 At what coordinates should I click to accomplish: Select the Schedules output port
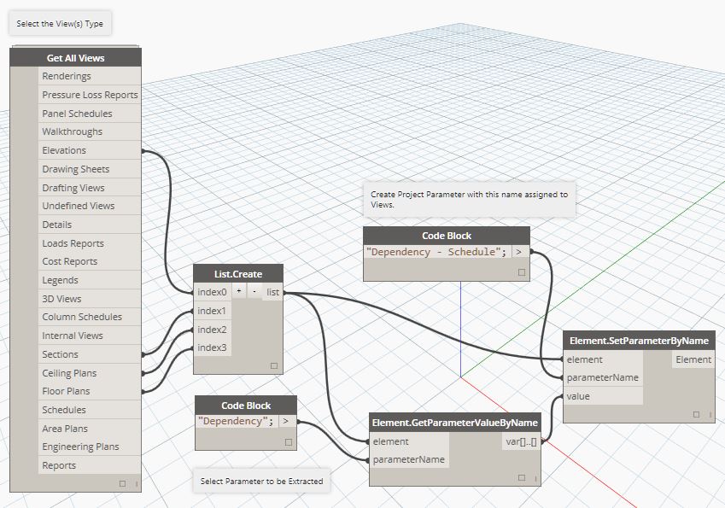[x=90, y=410]
